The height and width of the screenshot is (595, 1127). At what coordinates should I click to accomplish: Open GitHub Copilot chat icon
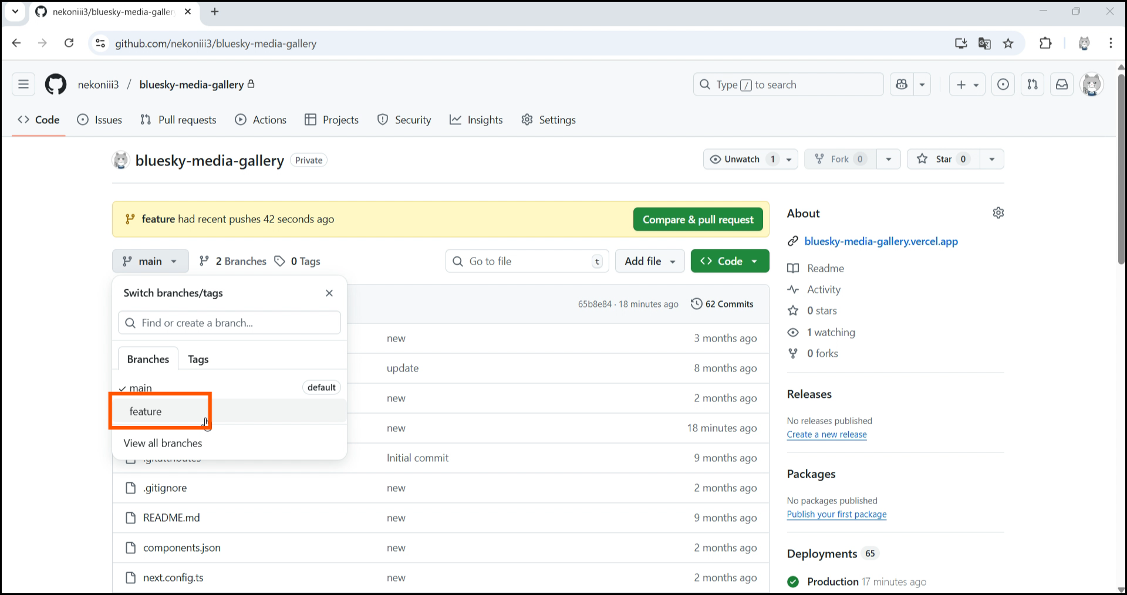point(902,84)
